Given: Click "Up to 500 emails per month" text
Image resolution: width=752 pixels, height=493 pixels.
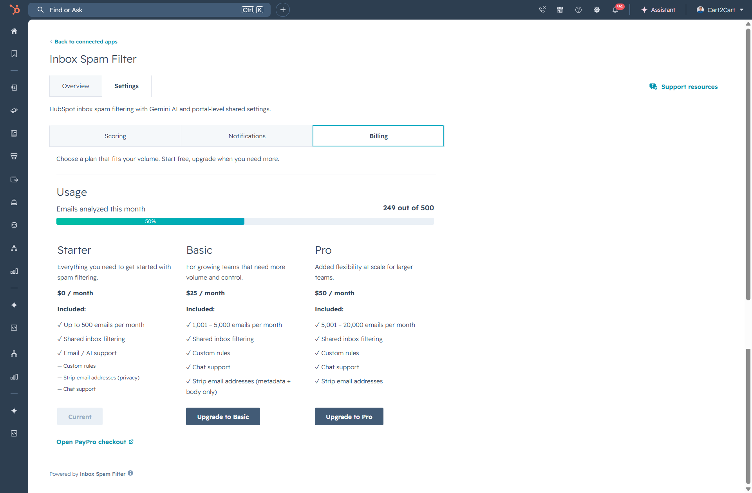Looking at the screenshot, I should (104, 325).
